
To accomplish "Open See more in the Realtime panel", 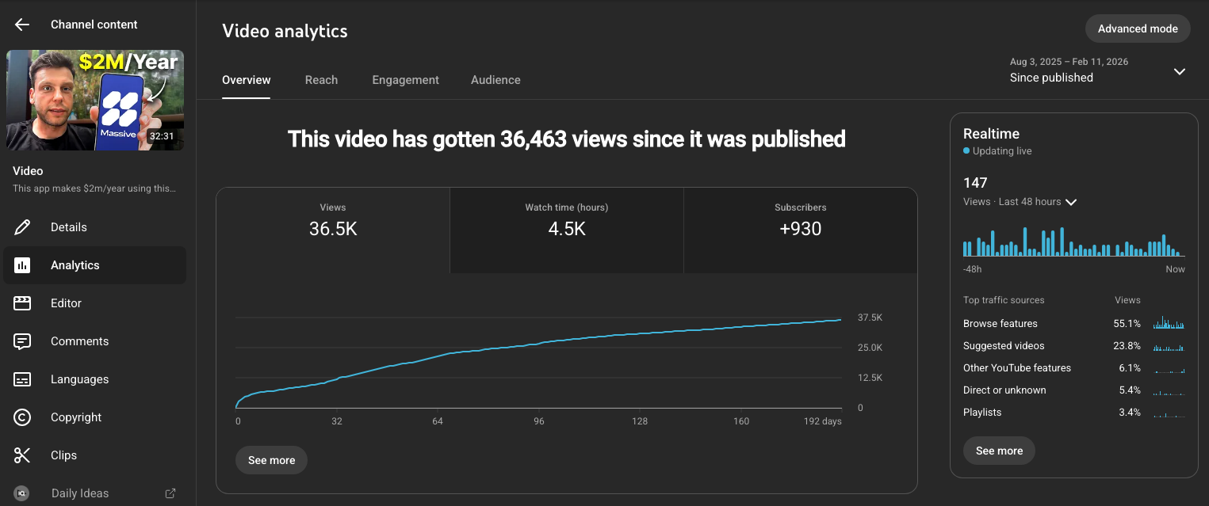I will tap(999, 451).
